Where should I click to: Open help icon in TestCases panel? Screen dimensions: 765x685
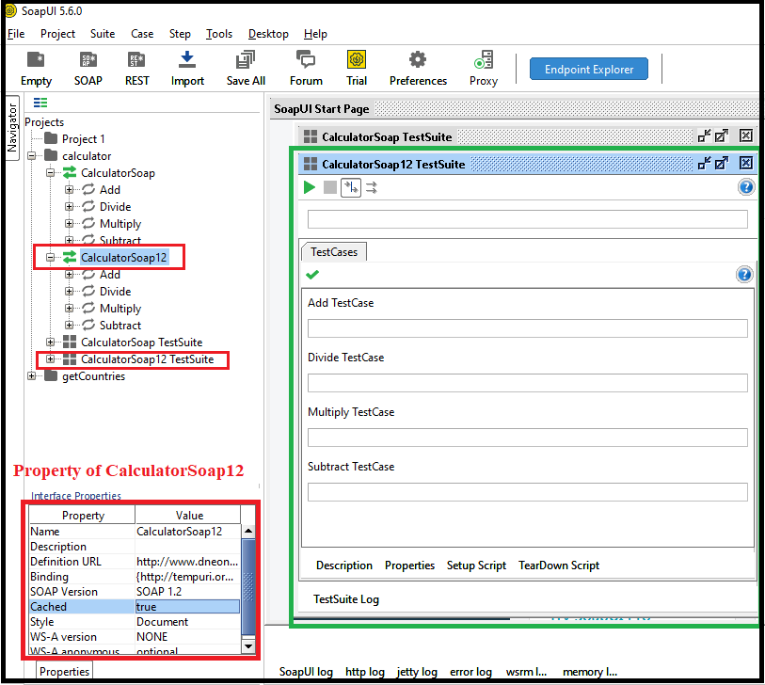[x=744, y=275]
